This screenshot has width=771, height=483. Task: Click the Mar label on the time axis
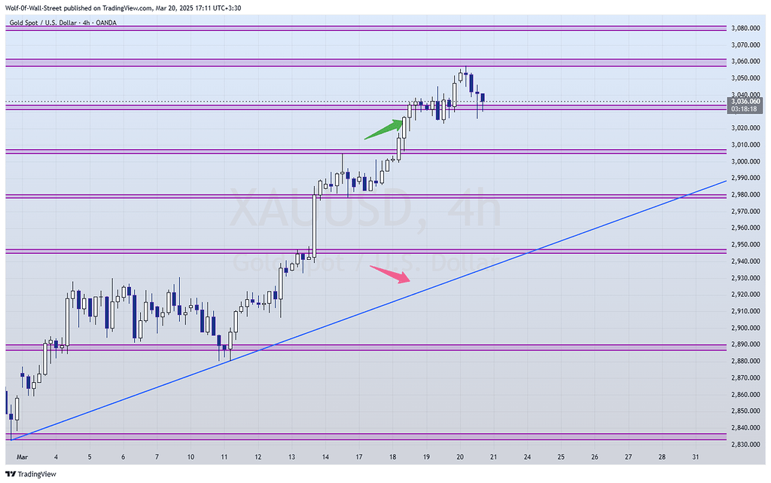[x=22, y=457]
